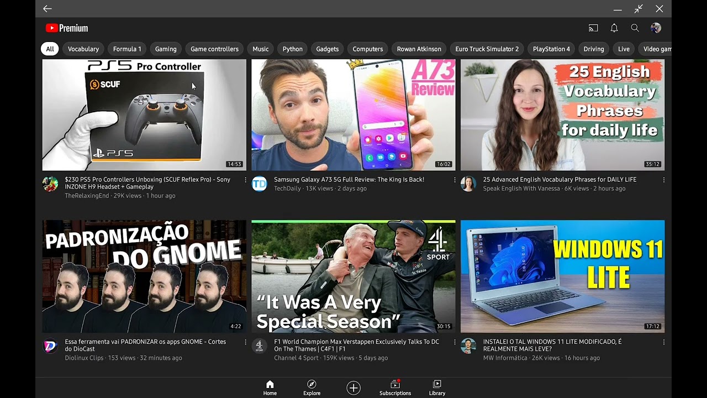Select the Python filter chip
The height and width of the screenshot is (398, 707).
click(293, 49)
